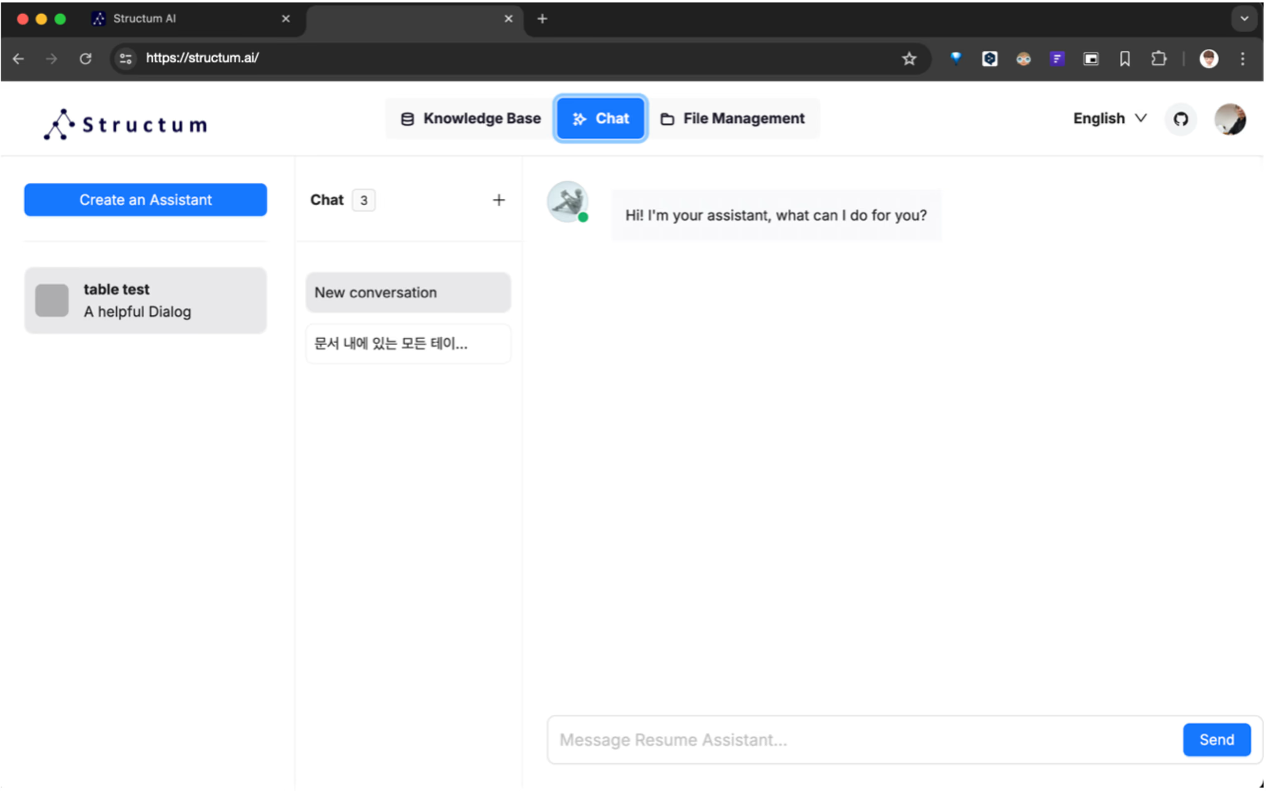The width and height of the screenshot is (1266, 791).
Task: Open the File Management tab
Action: click(x=733, y=119)
